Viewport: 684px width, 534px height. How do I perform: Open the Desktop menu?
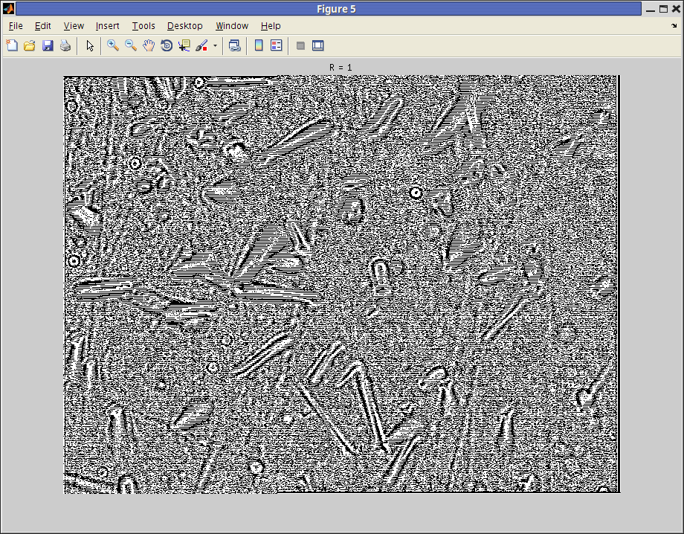click(x=184, y=26)
